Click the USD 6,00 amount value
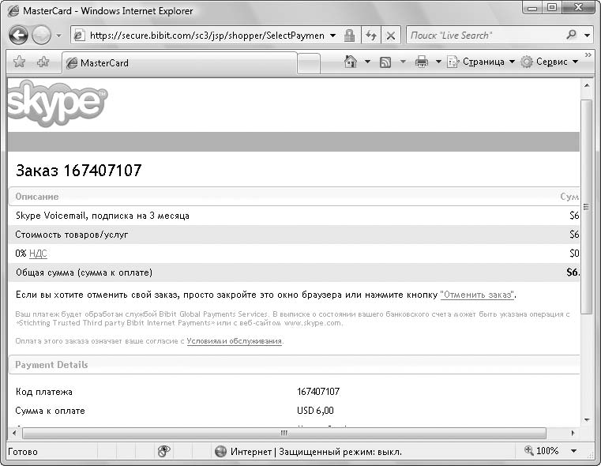The height and width of the screenshot is (466, 601). pyautogui.click(x=315, y=411)
